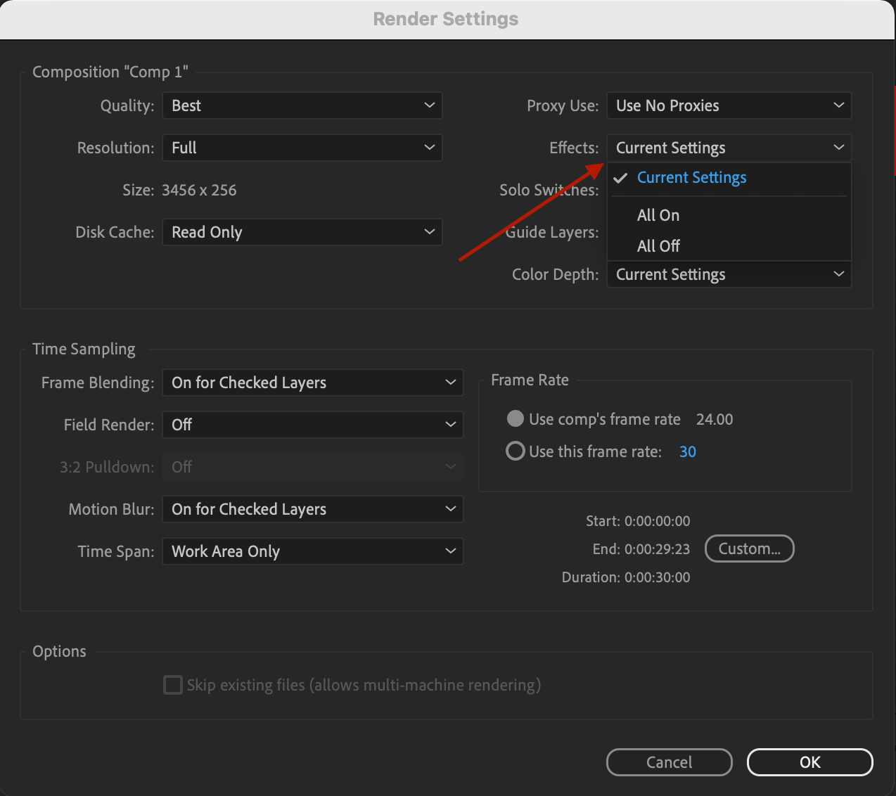Open the Frame Blending dropdown

pos(312,383)
